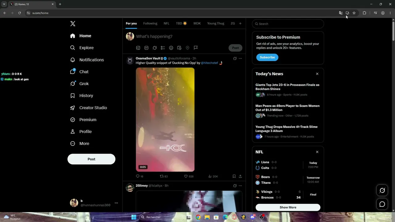Open more options on 2Slimey post
The image size is (395, 222).
coord(240,186)
